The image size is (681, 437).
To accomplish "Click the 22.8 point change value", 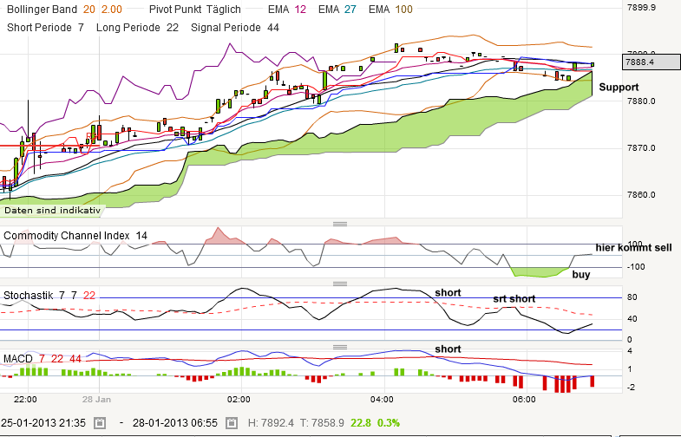I will tap(361, 422).
